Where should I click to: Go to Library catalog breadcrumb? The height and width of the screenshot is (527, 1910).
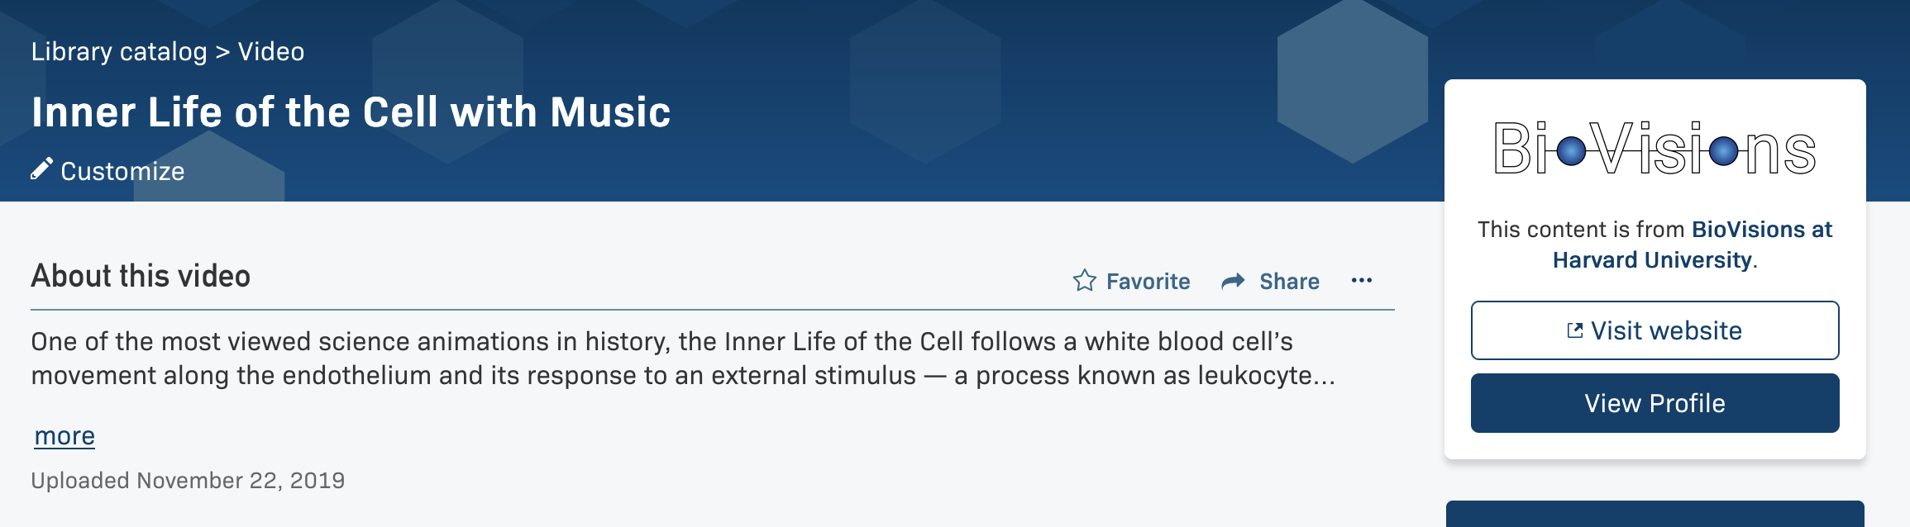[x=119, y=51]
